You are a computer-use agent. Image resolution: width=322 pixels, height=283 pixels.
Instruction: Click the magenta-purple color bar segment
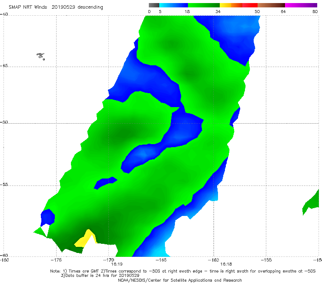(301, 5)
